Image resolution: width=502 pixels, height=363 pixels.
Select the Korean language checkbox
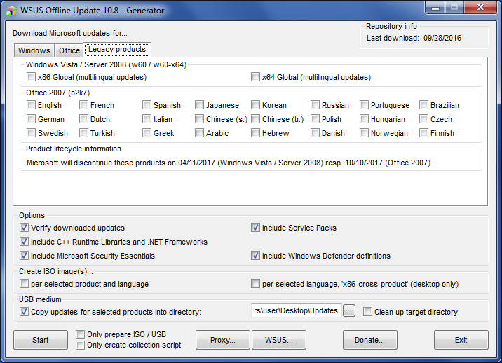(x=255, y=105)
